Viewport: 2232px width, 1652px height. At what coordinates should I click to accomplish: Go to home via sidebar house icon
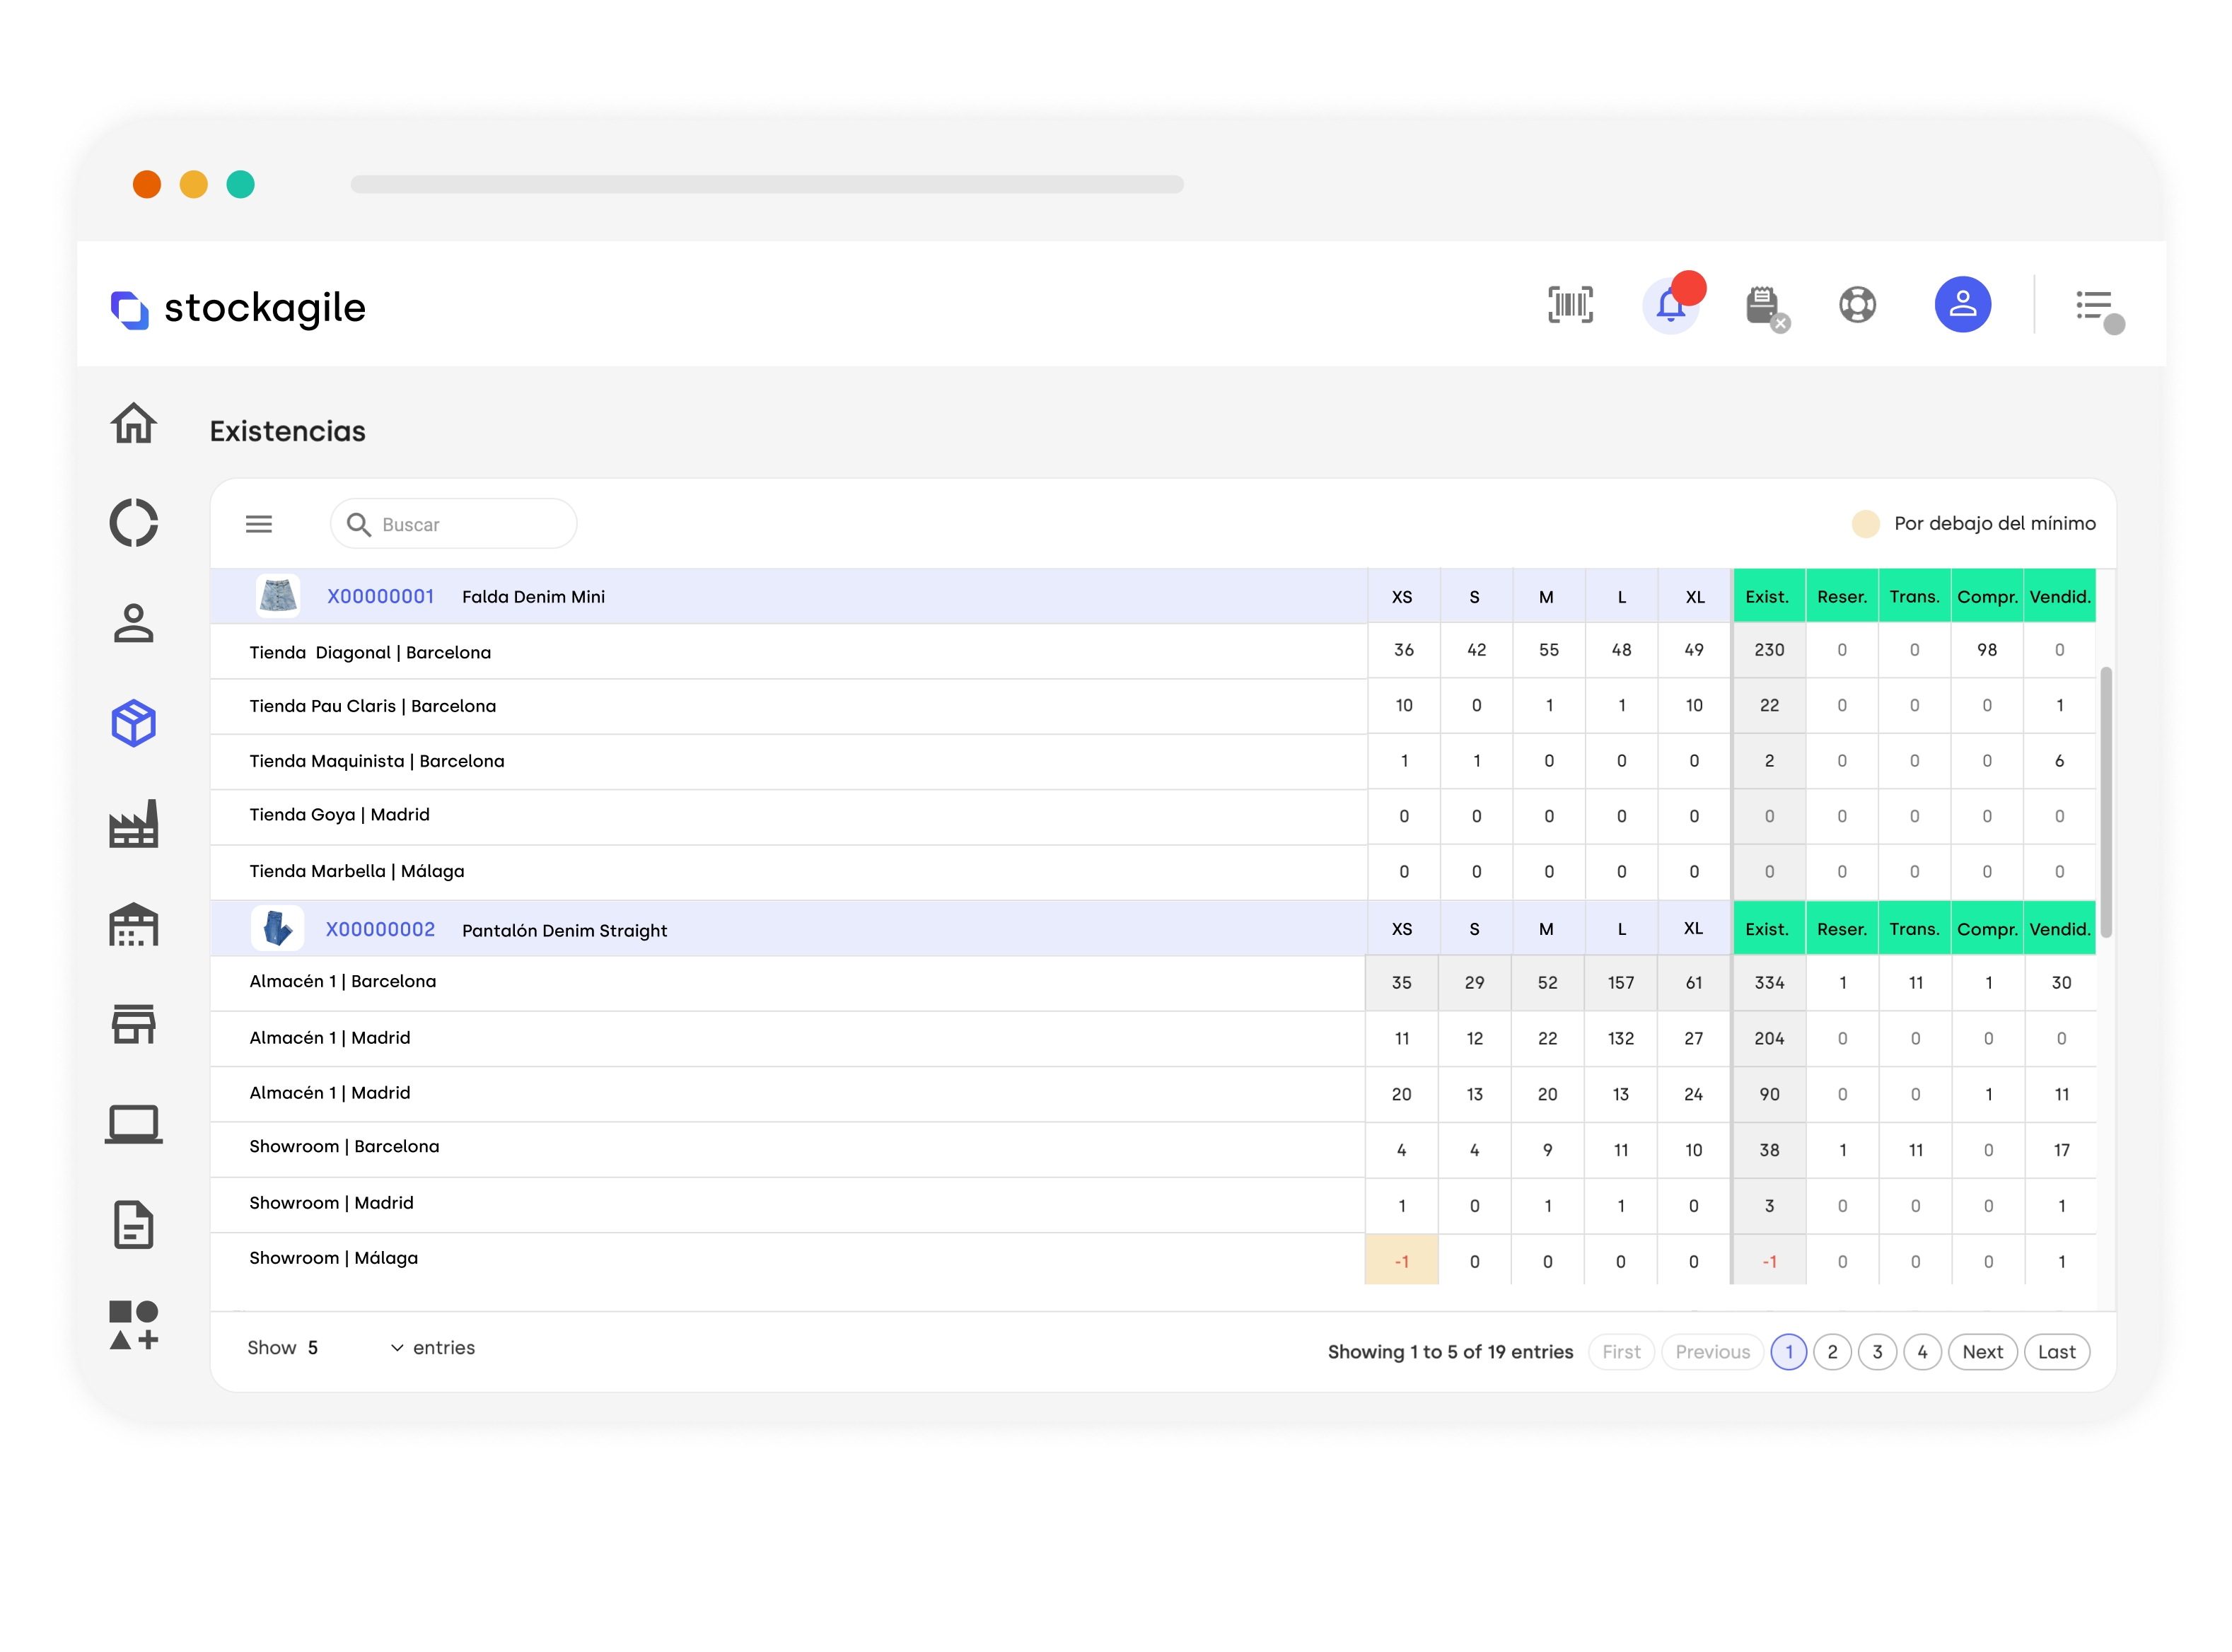(134, 424)
